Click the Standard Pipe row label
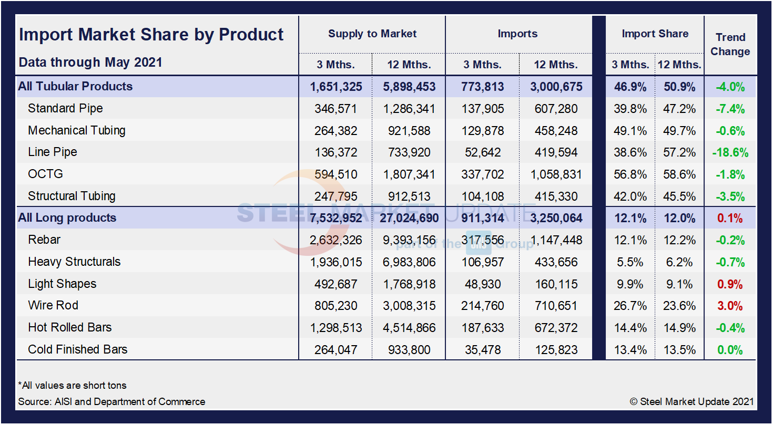 [x=65, y=108]
